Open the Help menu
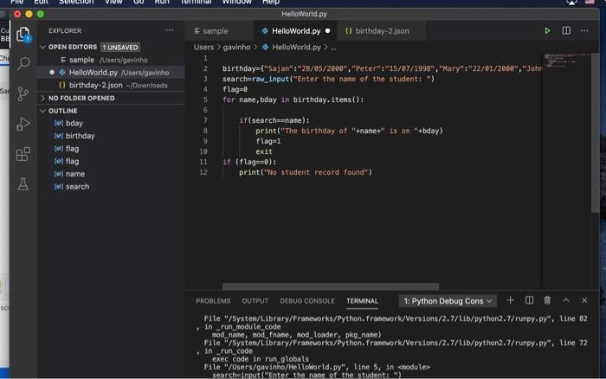The height and width of the screenshot is (379, 606). click(x=271, y=2)
